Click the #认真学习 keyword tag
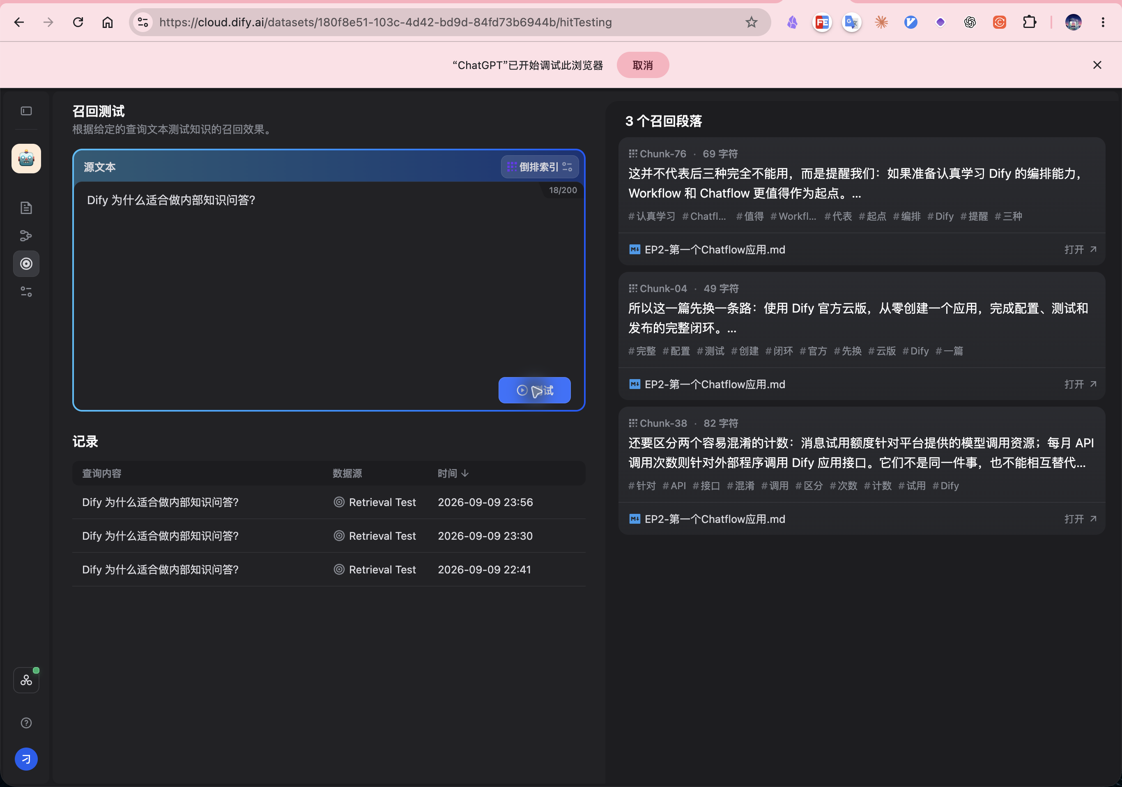Screen dimensions: 1122x787 click(x=651, y=216)
